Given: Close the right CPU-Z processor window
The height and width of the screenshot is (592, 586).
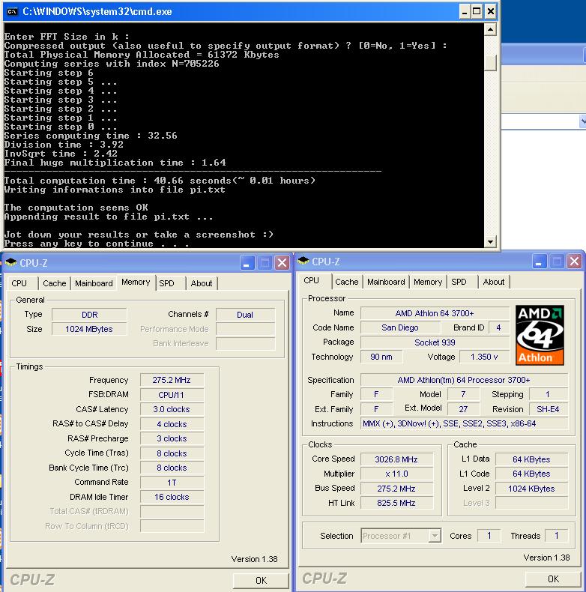Looking at the screenshot, I should pyautogui.click(x=574, y=262).
